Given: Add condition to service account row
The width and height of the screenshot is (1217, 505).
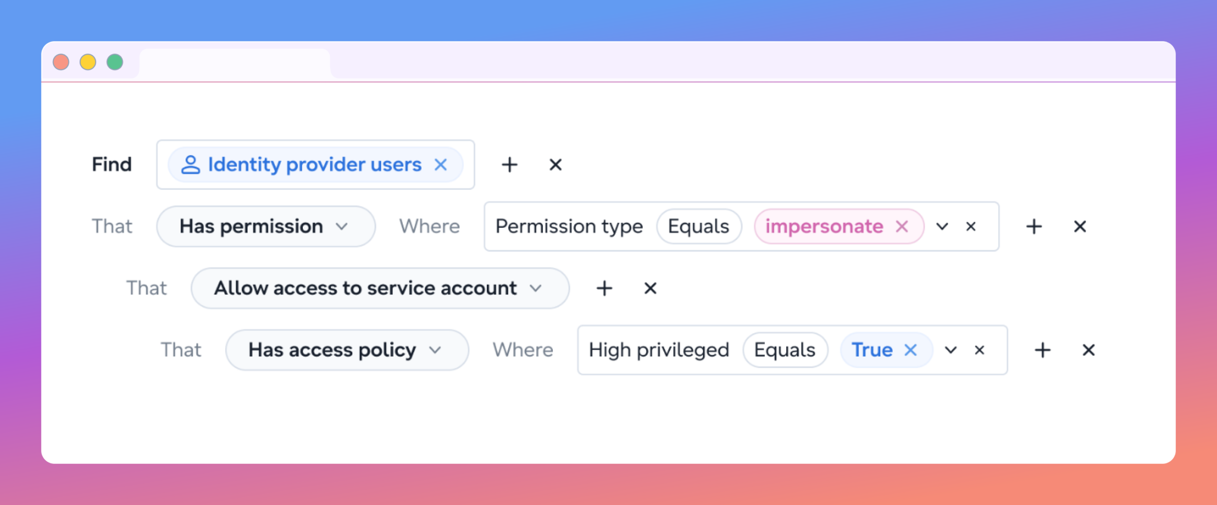Looking at the screenshot, I should coord(604,288).
